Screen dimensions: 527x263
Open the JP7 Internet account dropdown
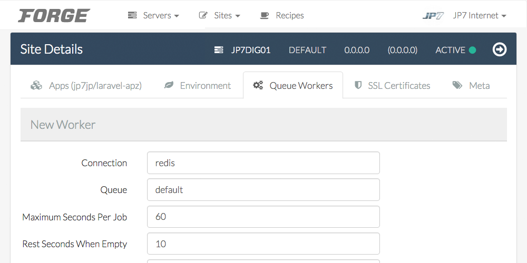coord(479,15)
